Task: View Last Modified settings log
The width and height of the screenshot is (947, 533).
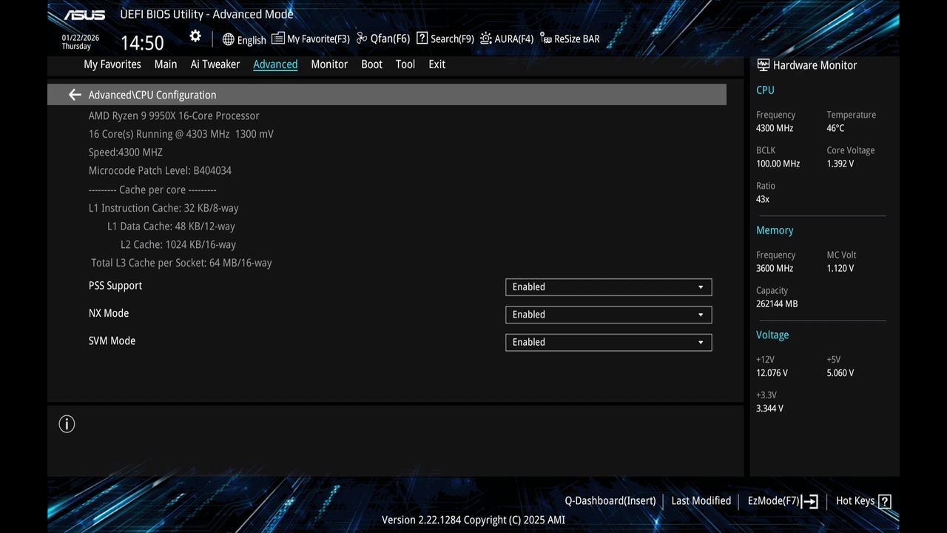Action: click(x=701, y=501)
